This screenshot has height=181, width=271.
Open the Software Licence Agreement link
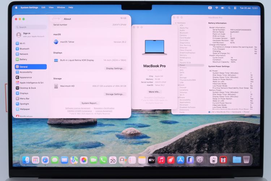click(x=78, y=108)
